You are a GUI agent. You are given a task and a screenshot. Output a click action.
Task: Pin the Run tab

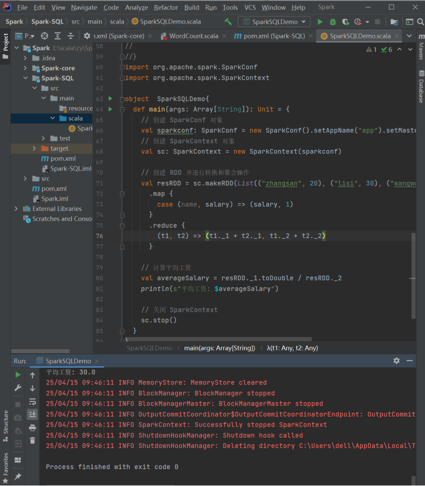(18, 476)
